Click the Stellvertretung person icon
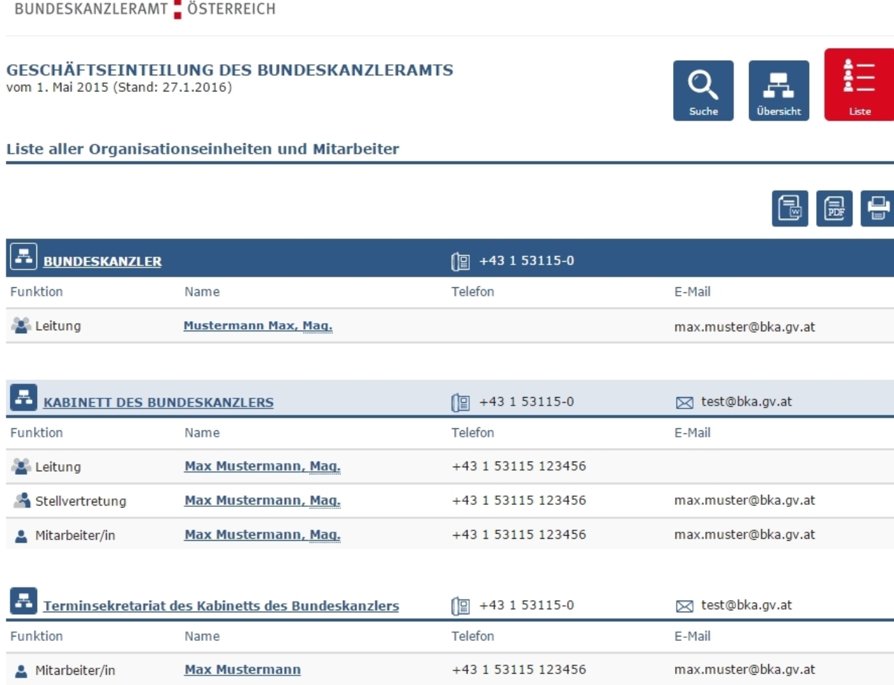This screenshot has width=894, height=685. pos(22,501)
